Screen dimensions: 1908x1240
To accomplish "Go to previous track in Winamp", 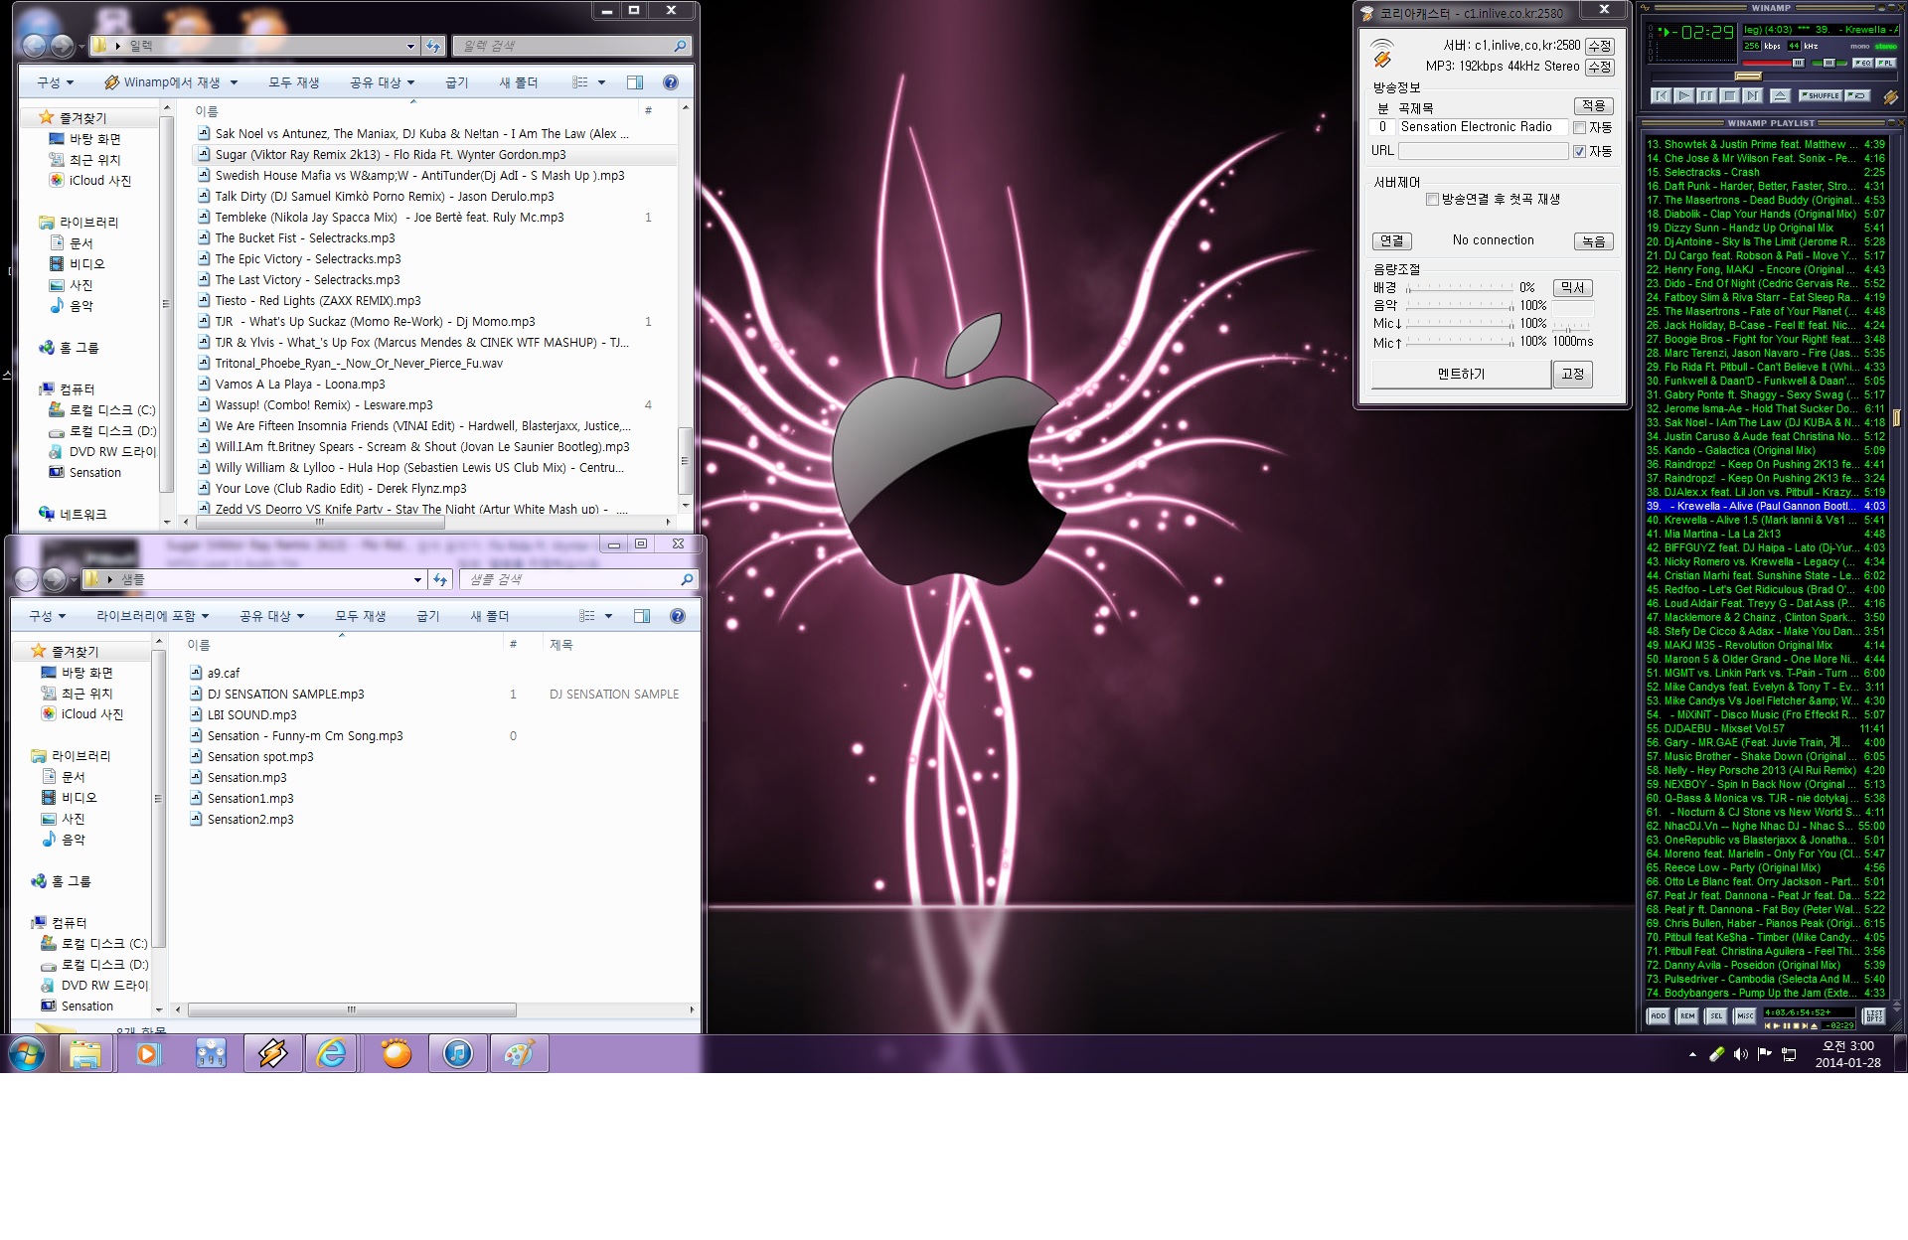I will pos(1662,95).
